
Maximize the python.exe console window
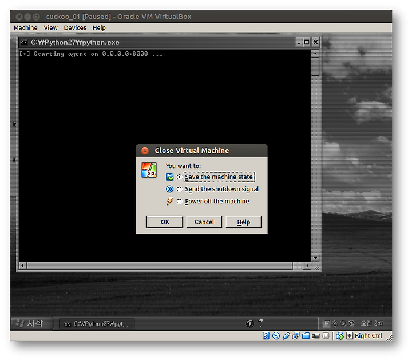[307, 42]
